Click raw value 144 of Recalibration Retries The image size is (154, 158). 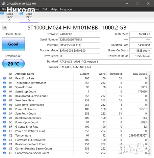tap(144, 118)
